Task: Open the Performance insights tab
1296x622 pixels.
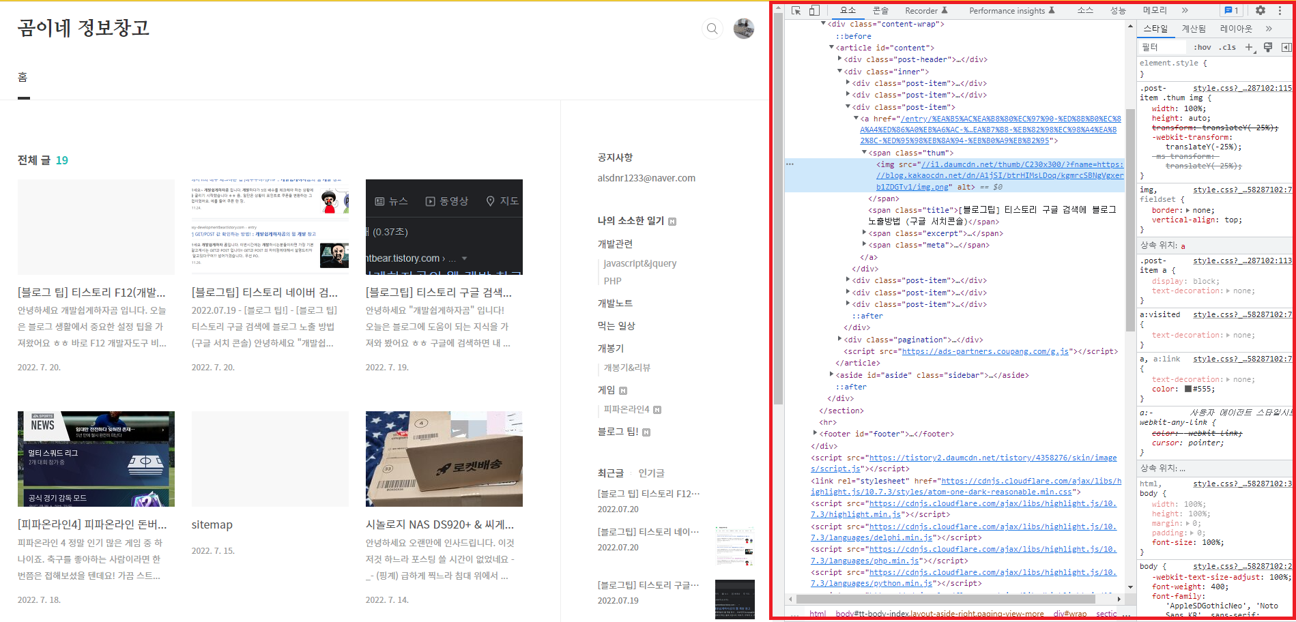Action: click(1012, 10)
